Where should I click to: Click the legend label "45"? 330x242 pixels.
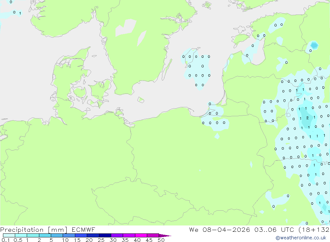(149, 240)
